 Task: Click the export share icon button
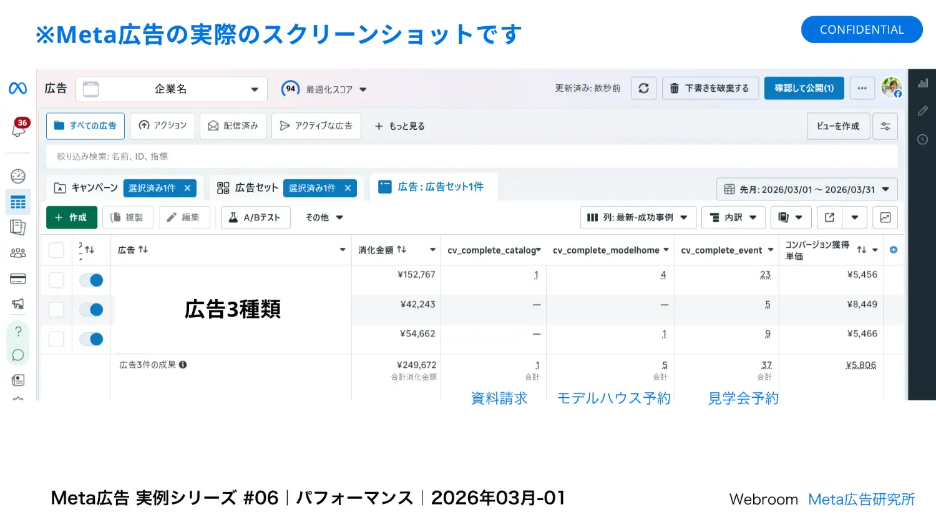coord(829,217)
